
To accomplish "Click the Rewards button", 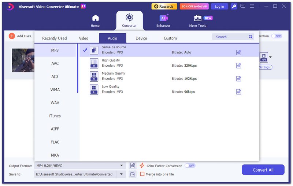I will click(x=164, y=7).
